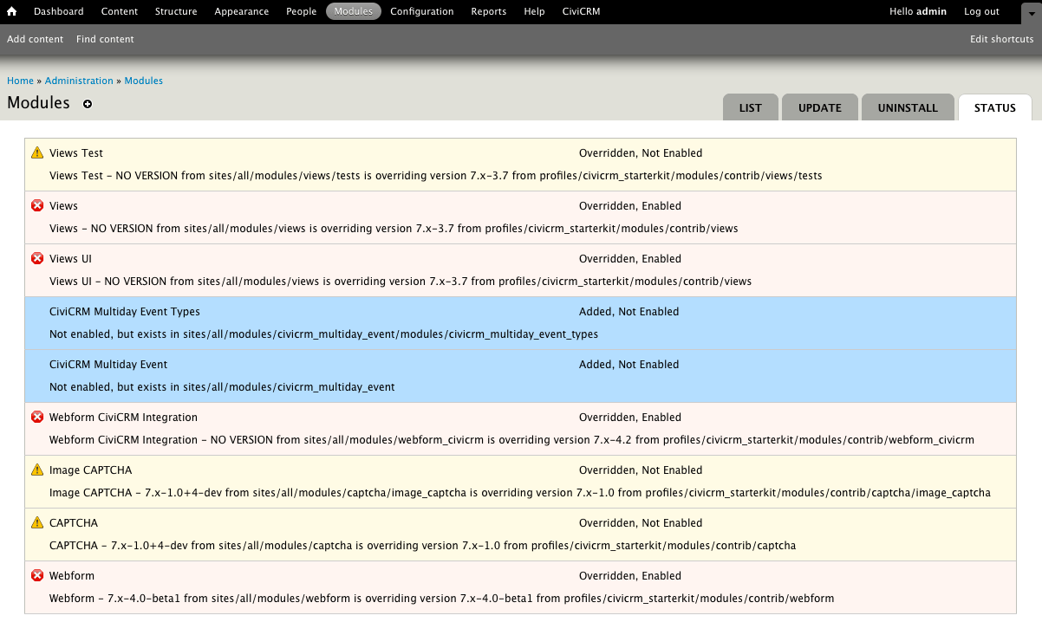Image resolution: width=1042 pixels, height=635 pixels.
Task: Open help via icon beside Modules heading
Action: click(87, 104)
